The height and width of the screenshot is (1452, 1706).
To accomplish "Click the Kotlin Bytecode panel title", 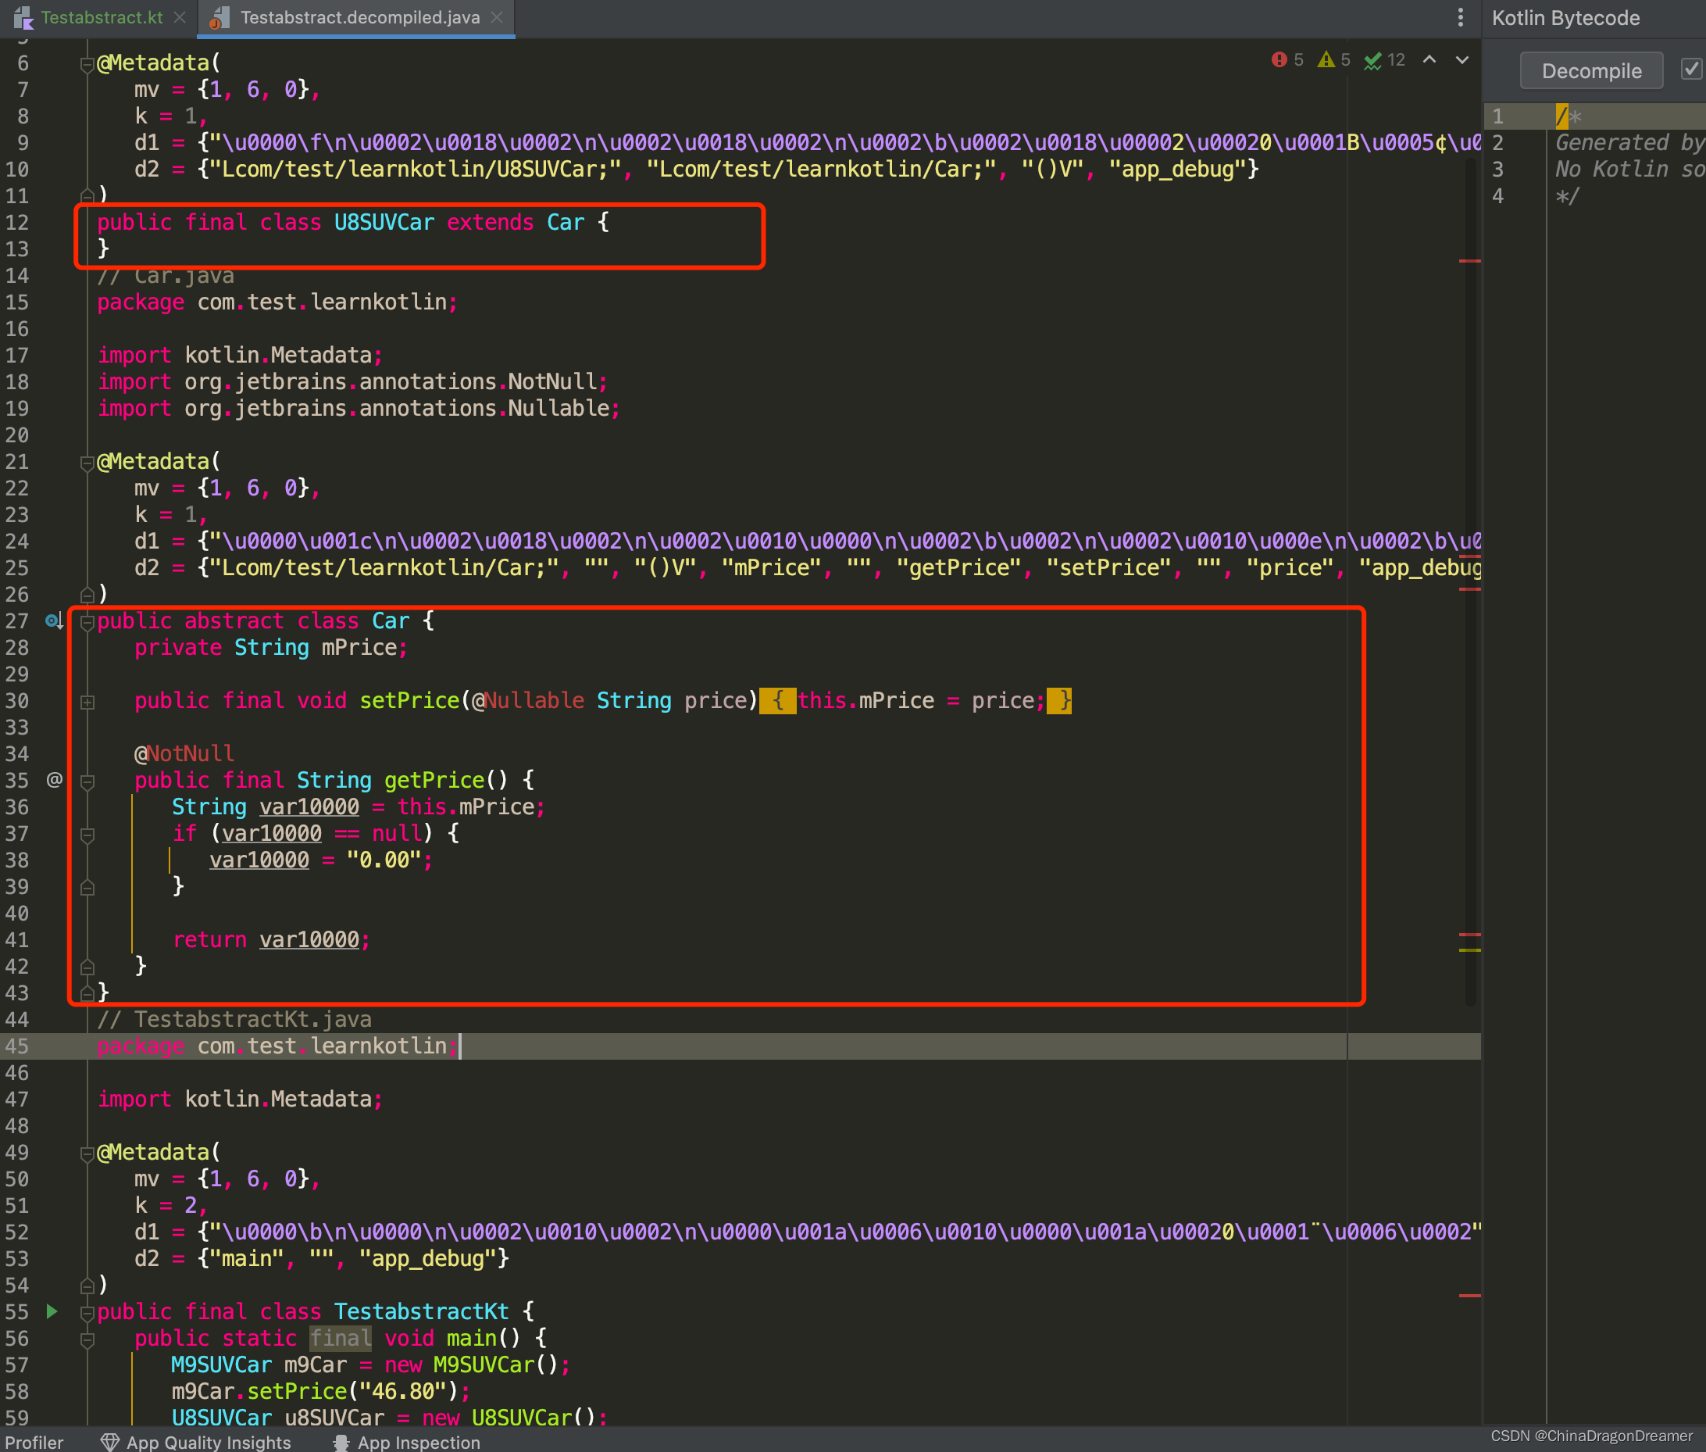I will pos(1565,18).
